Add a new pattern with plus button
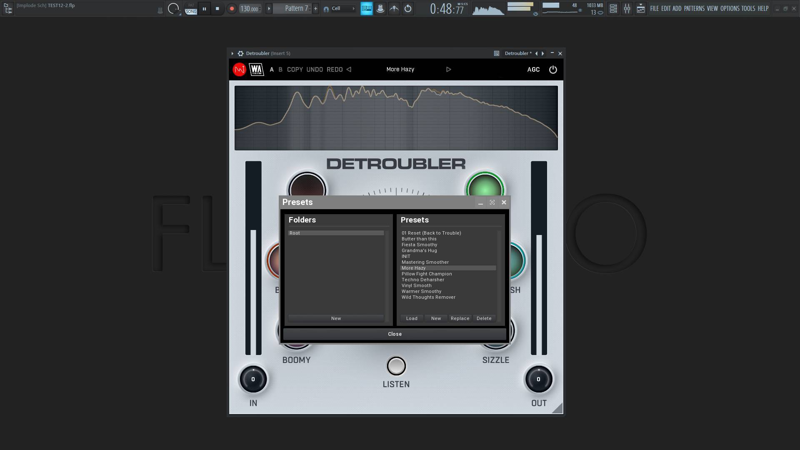Image resolution: width=800 pixels, height=450 pixels. 315,8
